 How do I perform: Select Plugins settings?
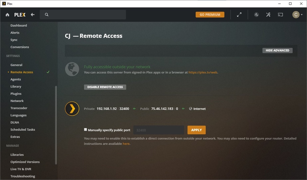[16, 94]
